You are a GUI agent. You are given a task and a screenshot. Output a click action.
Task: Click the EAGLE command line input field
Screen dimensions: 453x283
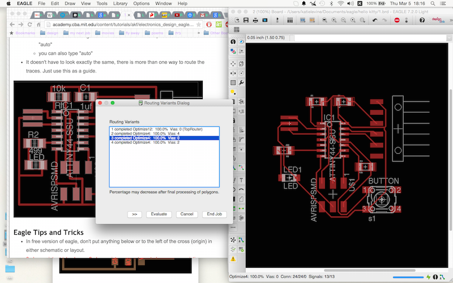[x=370, y=37]
